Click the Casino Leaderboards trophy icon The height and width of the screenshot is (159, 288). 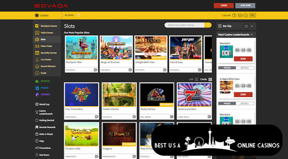[37, 112]
